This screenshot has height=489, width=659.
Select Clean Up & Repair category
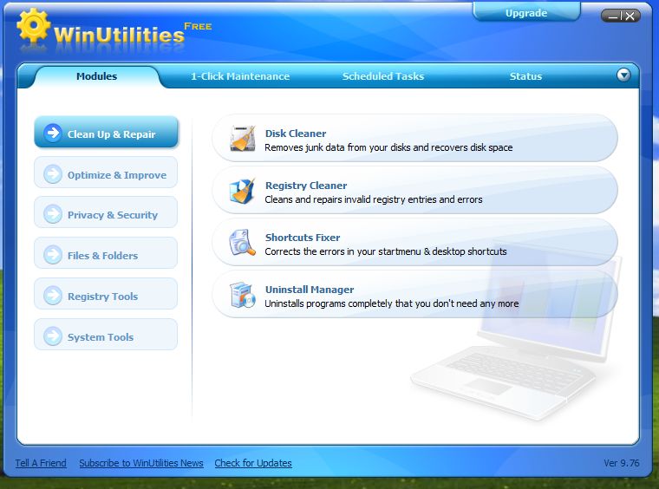[x=106, y=133]
